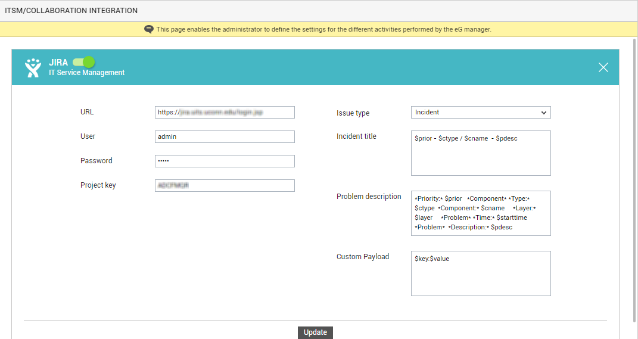Click the 'Issue type' label
Image resolution: width=638 pixels, height=339 pixels.
353,113
